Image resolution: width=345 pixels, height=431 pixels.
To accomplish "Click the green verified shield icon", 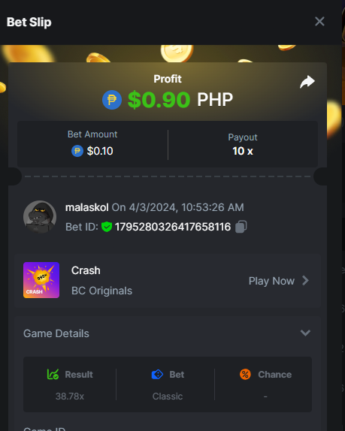I will tap(107, 227).
